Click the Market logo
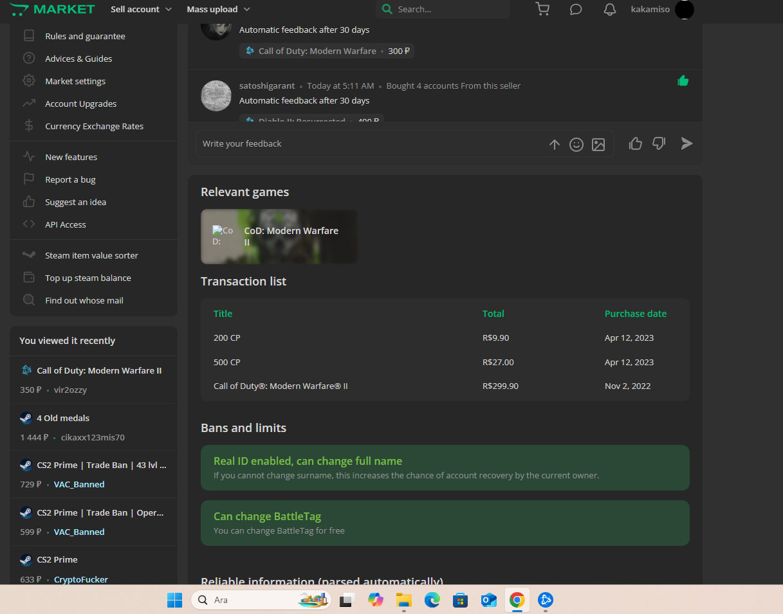Image resolution: width=783 pixels, height=614 pixels. (53, 9)
